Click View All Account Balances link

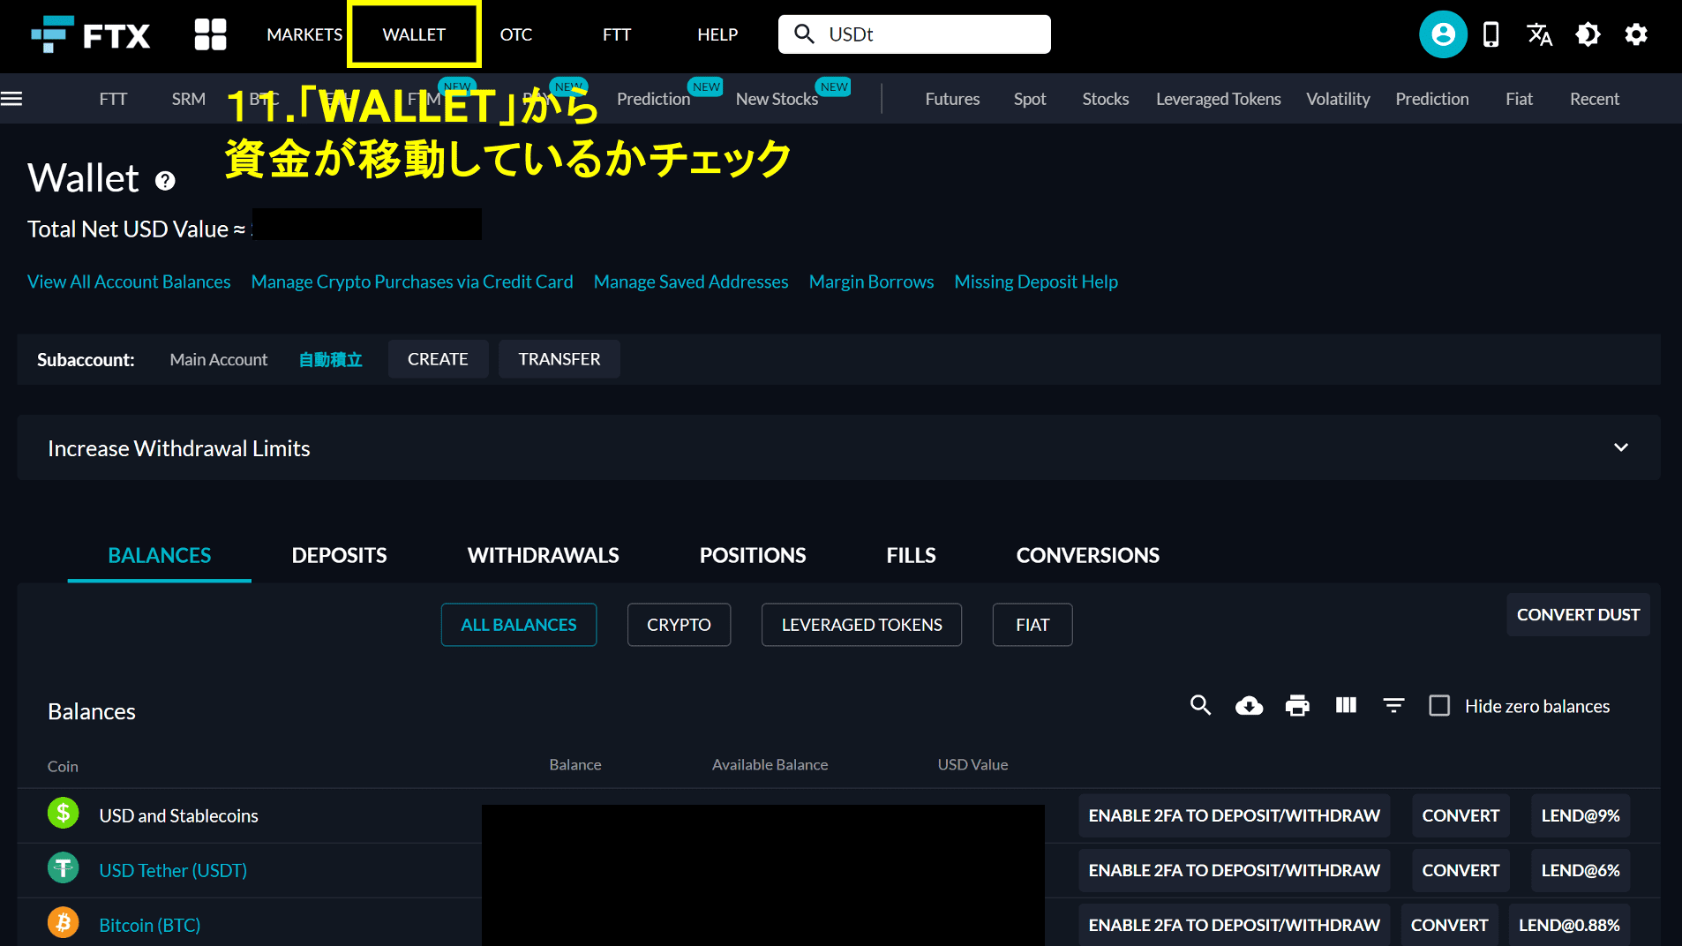pos(129,282)
